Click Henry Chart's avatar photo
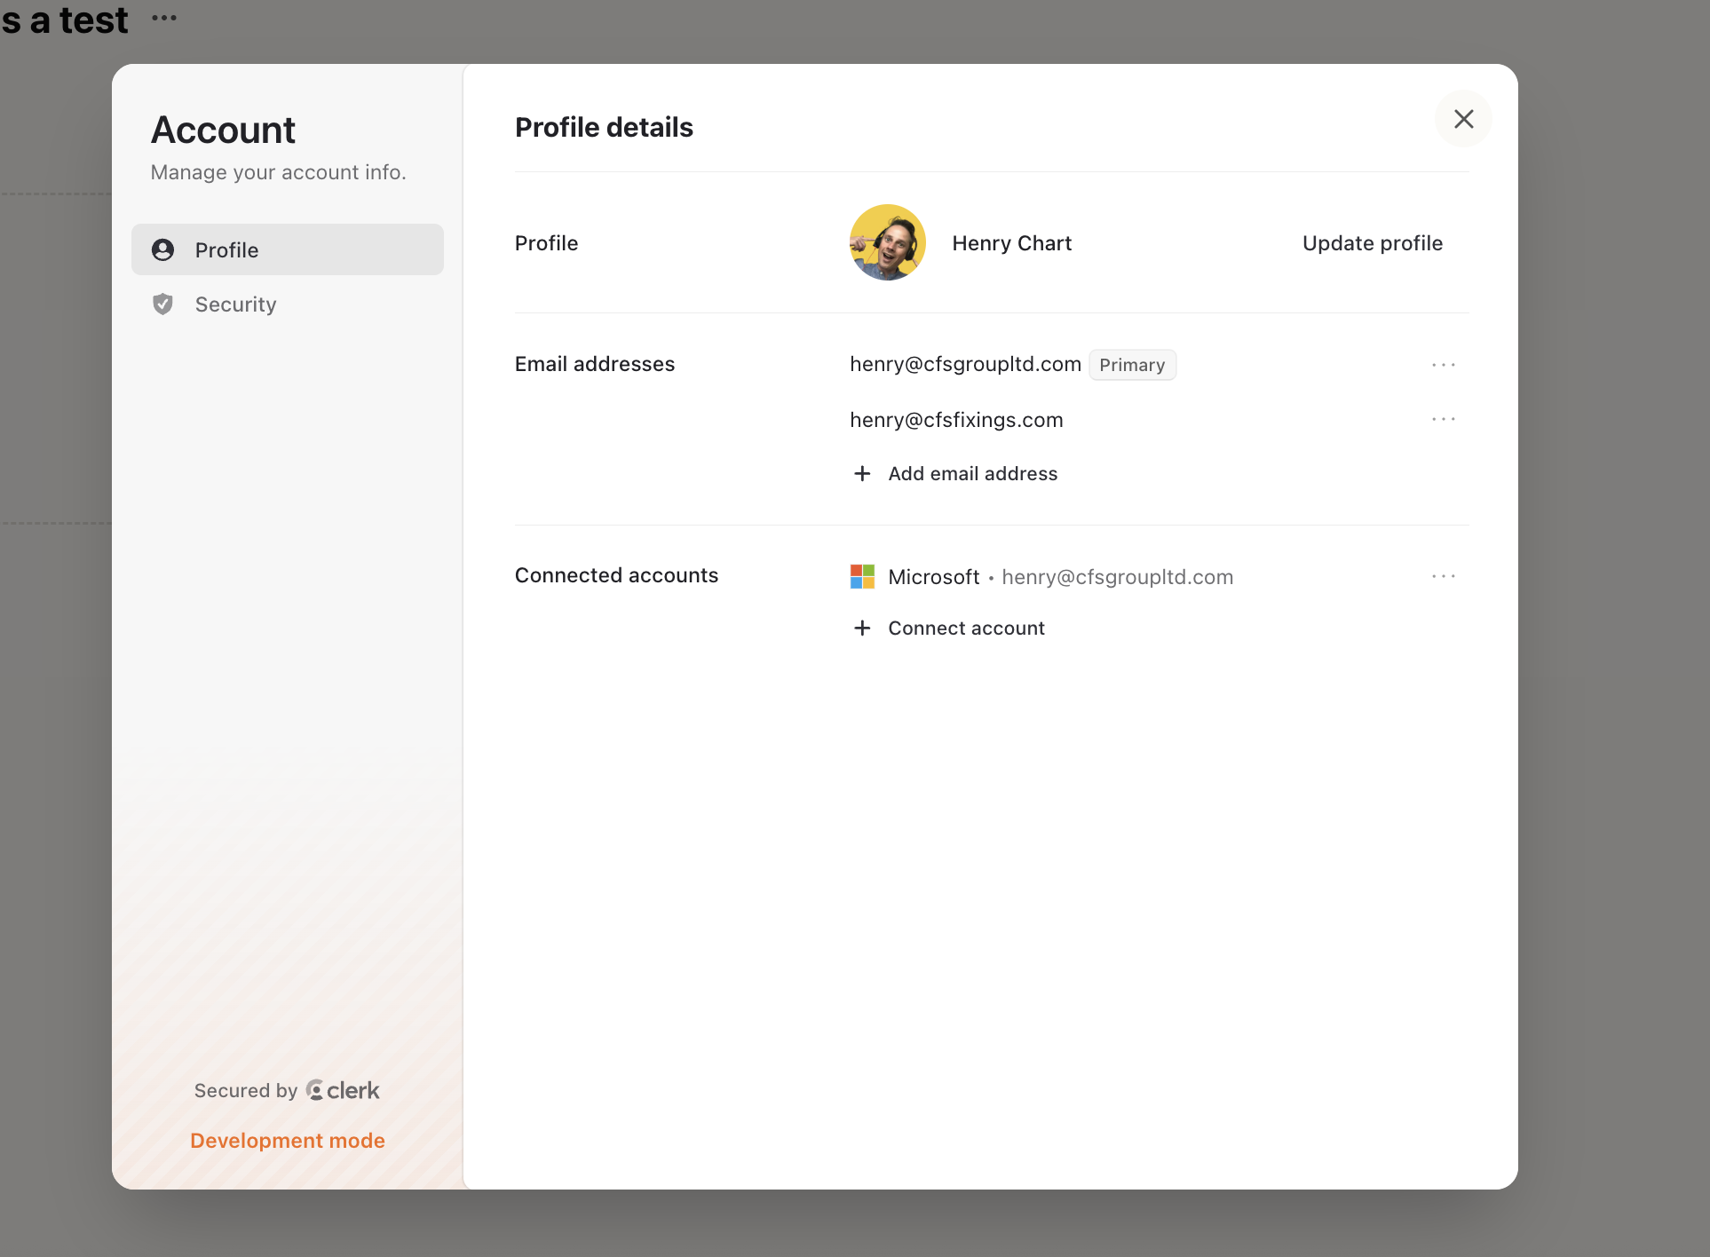1710x1257 pixels. (887, 242)
